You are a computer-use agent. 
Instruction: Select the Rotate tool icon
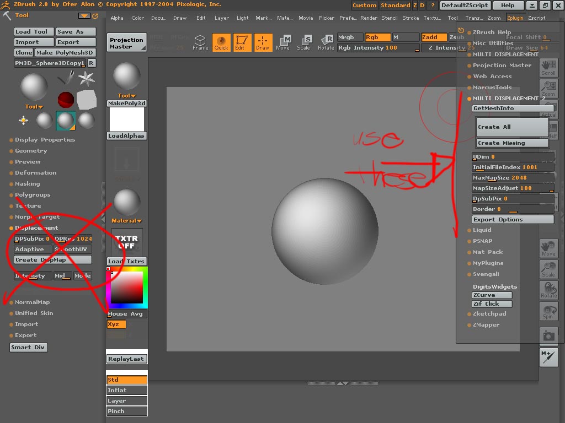tap(326, 42)
